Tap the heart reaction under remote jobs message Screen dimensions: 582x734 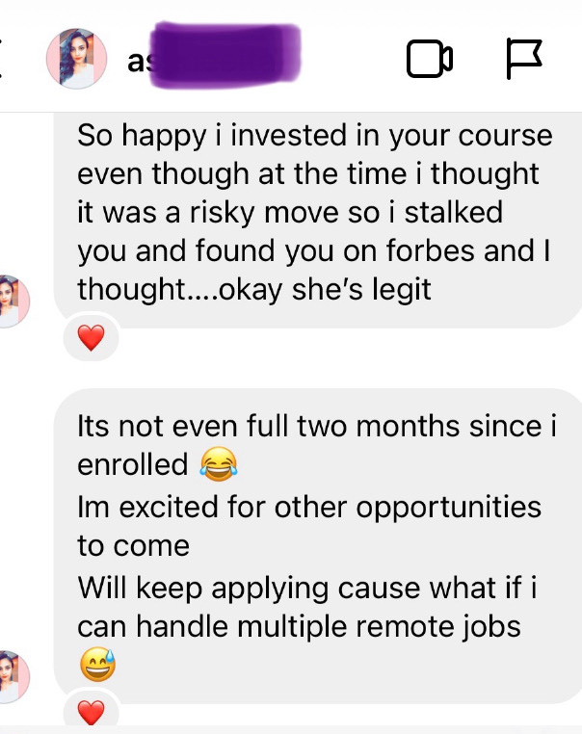91,713
